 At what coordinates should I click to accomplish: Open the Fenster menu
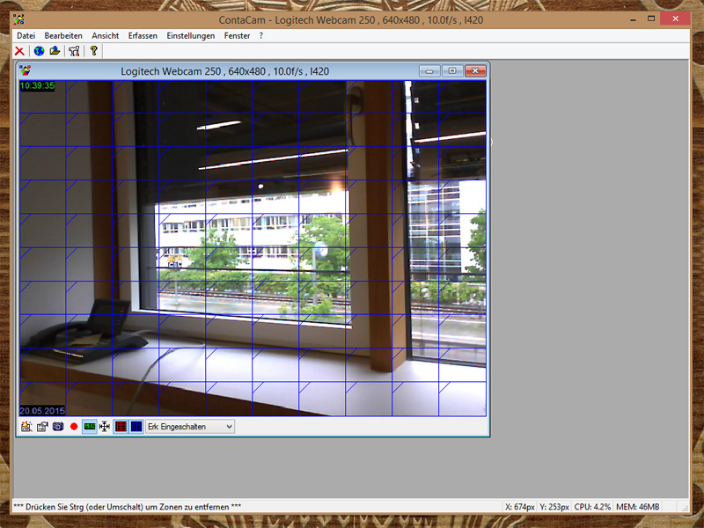coord(237,36)
